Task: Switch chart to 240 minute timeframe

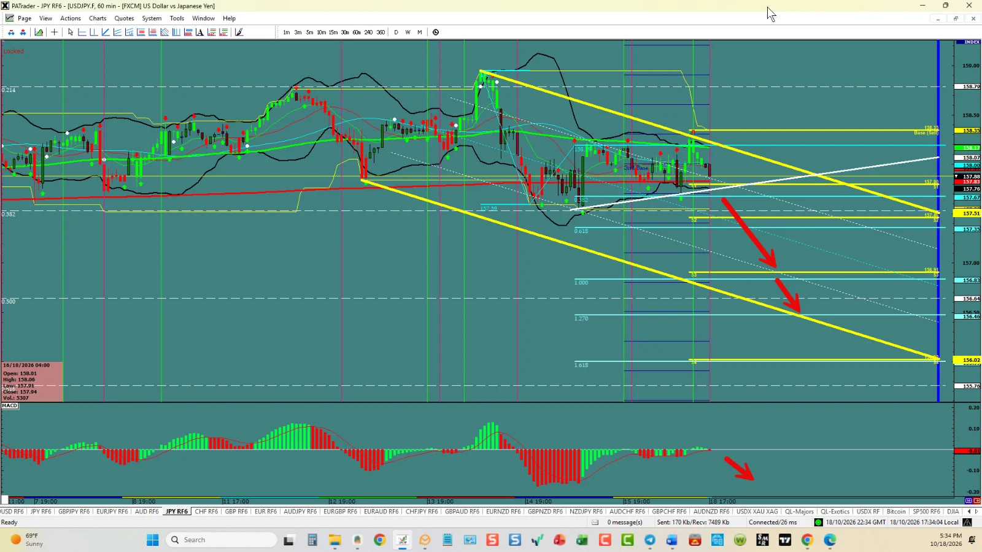Action: [x=368, y=32]
